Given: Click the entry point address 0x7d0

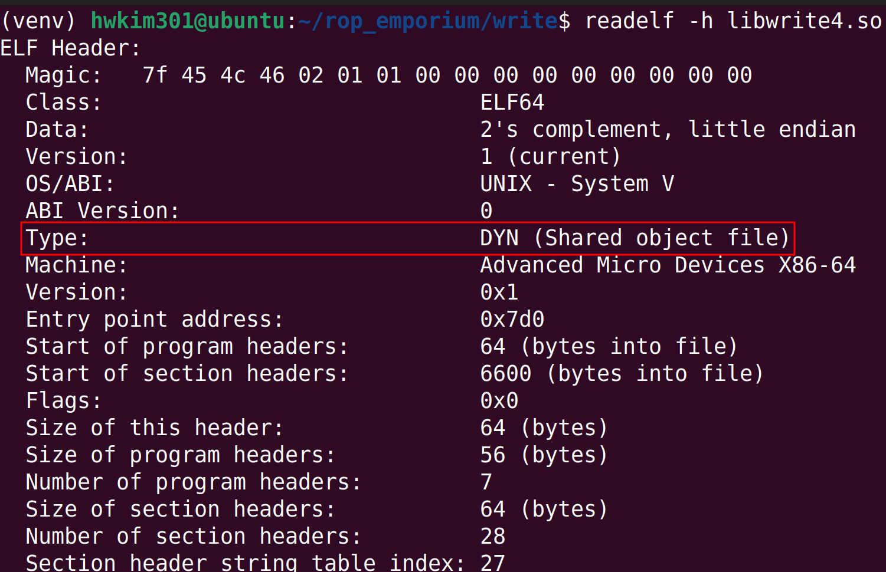Looking at the screenshot, I should (x=512, y=320).
